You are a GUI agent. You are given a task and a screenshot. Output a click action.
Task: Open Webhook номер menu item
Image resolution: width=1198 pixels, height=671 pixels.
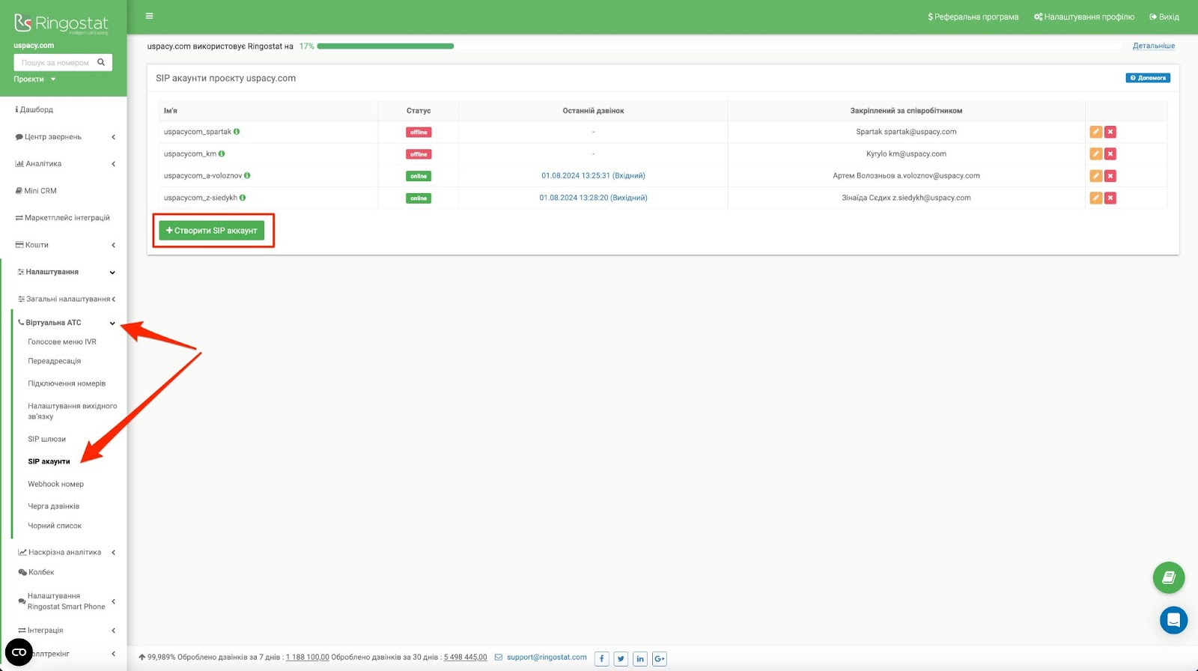click(56, 484)
